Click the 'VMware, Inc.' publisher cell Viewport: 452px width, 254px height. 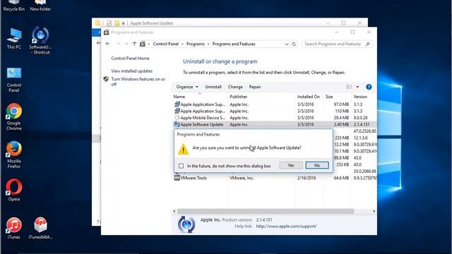pos(242,178)
